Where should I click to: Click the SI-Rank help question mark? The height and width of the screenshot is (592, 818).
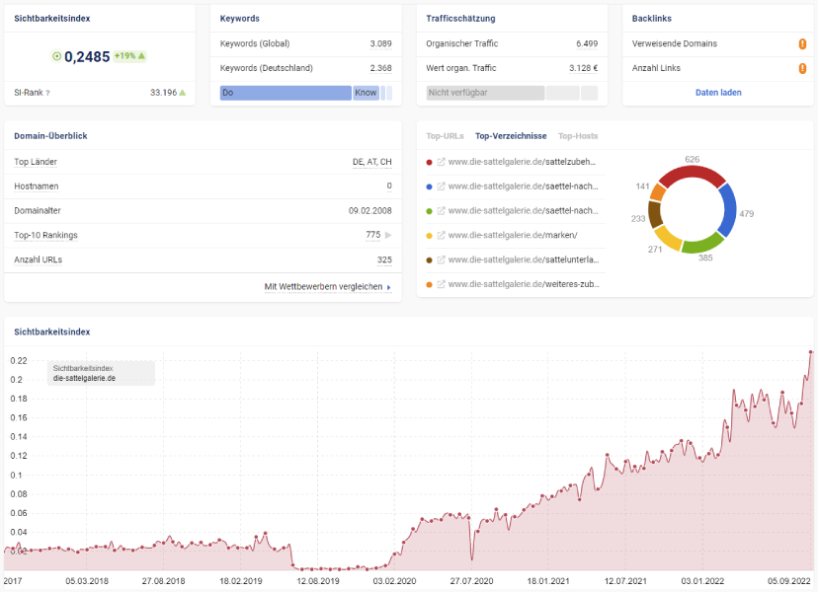(x=47, y=93)
